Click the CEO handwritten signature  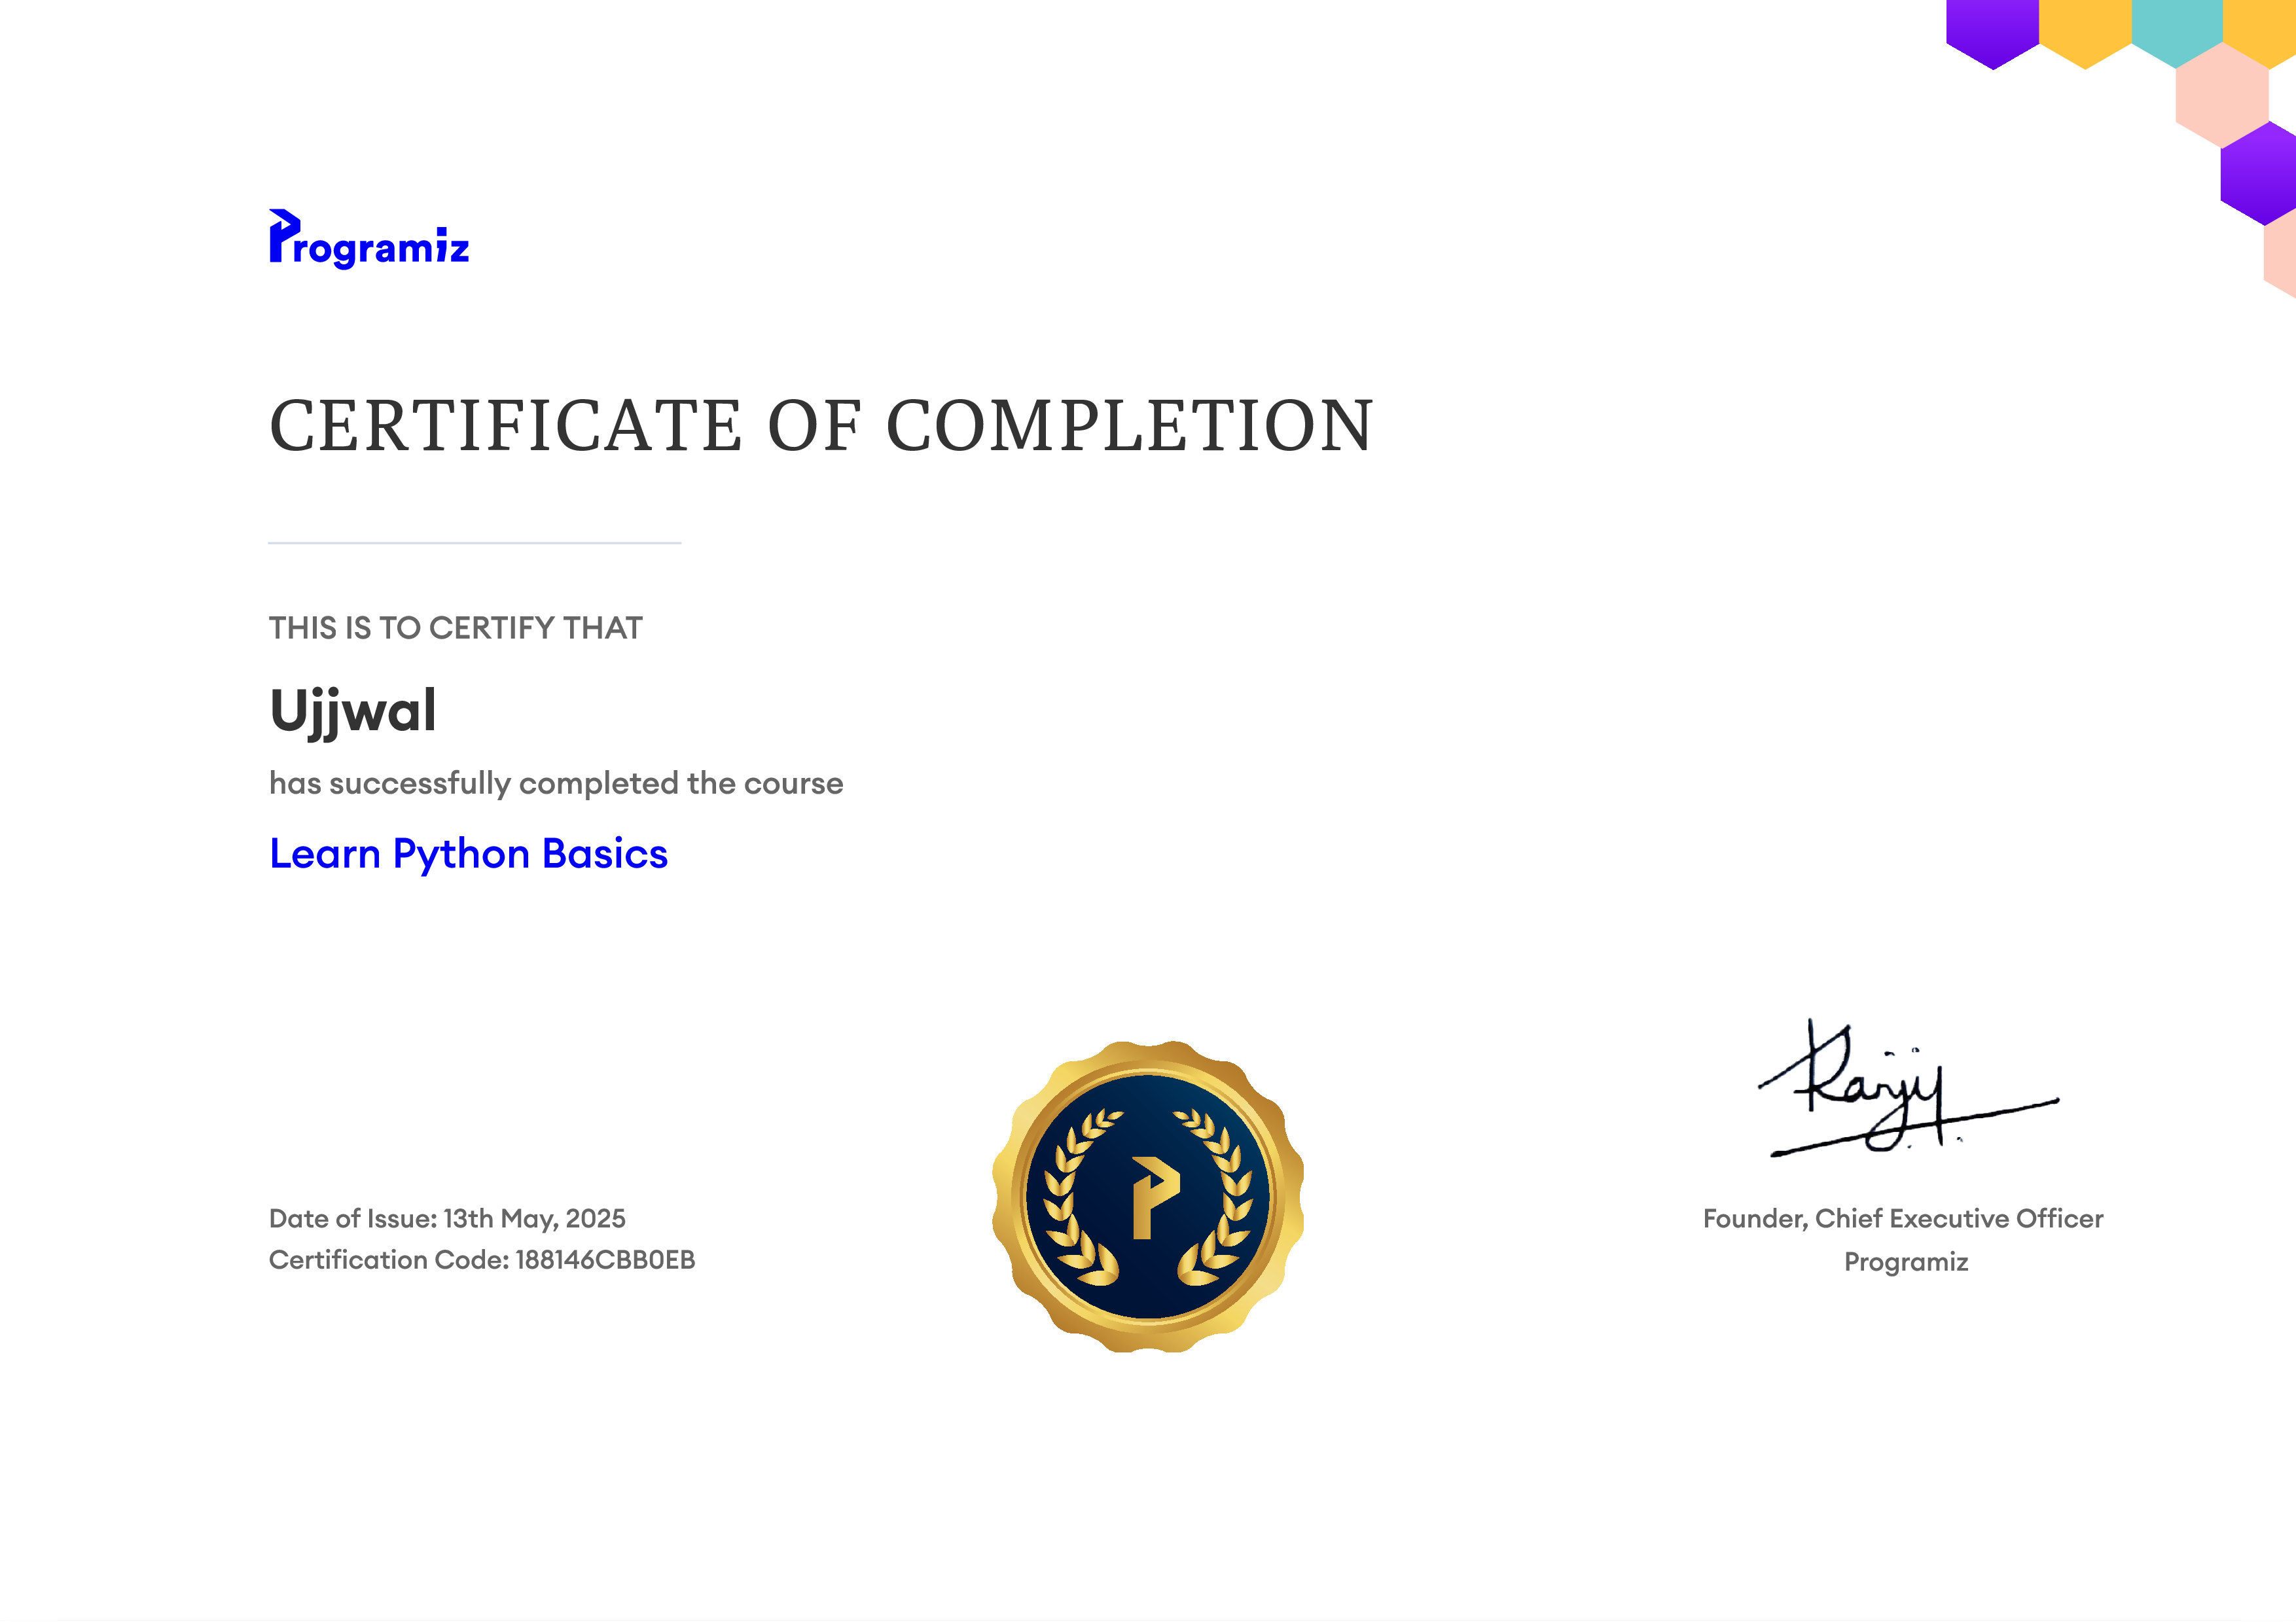tap(1908, 1088)
